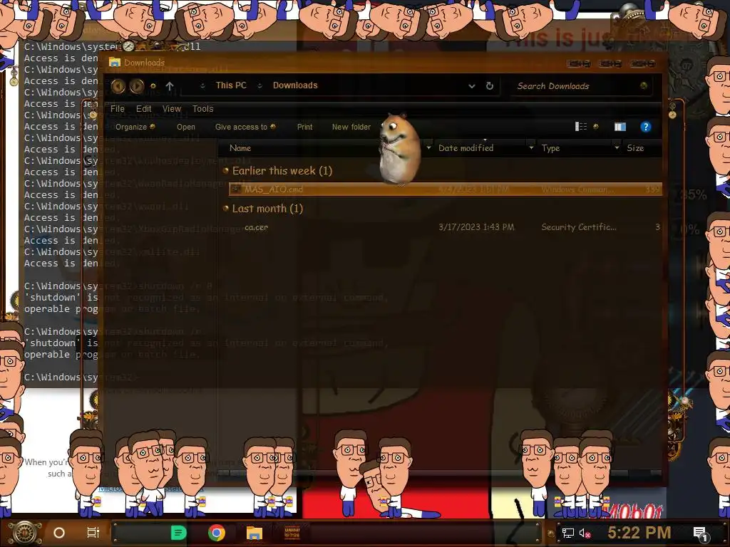Open the Tools menu
This screenshot has height=547, width=730.
coord(203,109)
